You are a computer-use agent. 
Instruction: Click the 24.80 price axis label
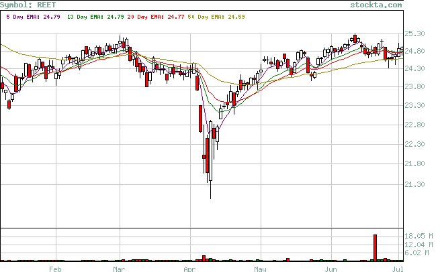tap(414, 51)
